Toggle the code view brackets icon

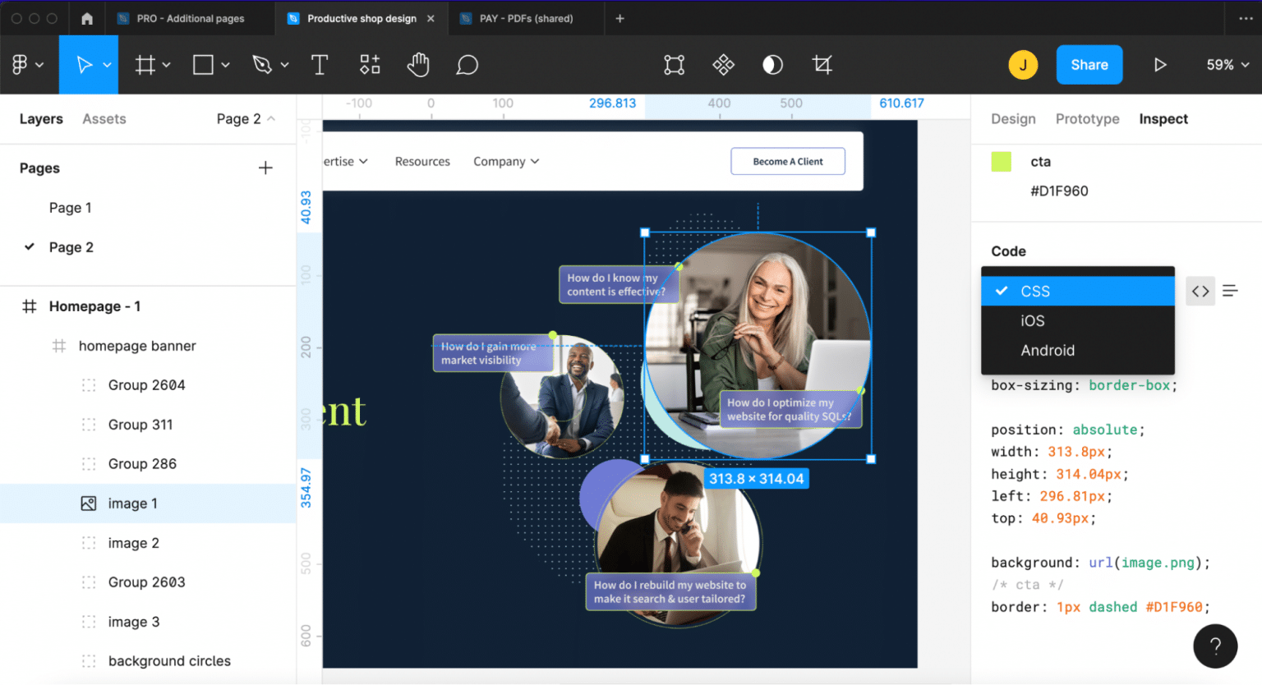click(x=1200, y=291)
